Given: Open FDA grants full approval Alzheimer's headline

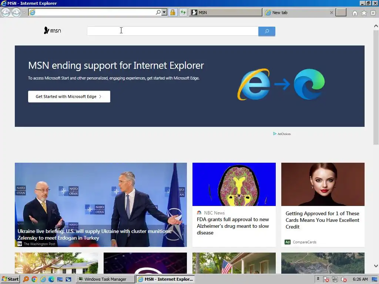Looking at the screenshot, I should 233,226.
